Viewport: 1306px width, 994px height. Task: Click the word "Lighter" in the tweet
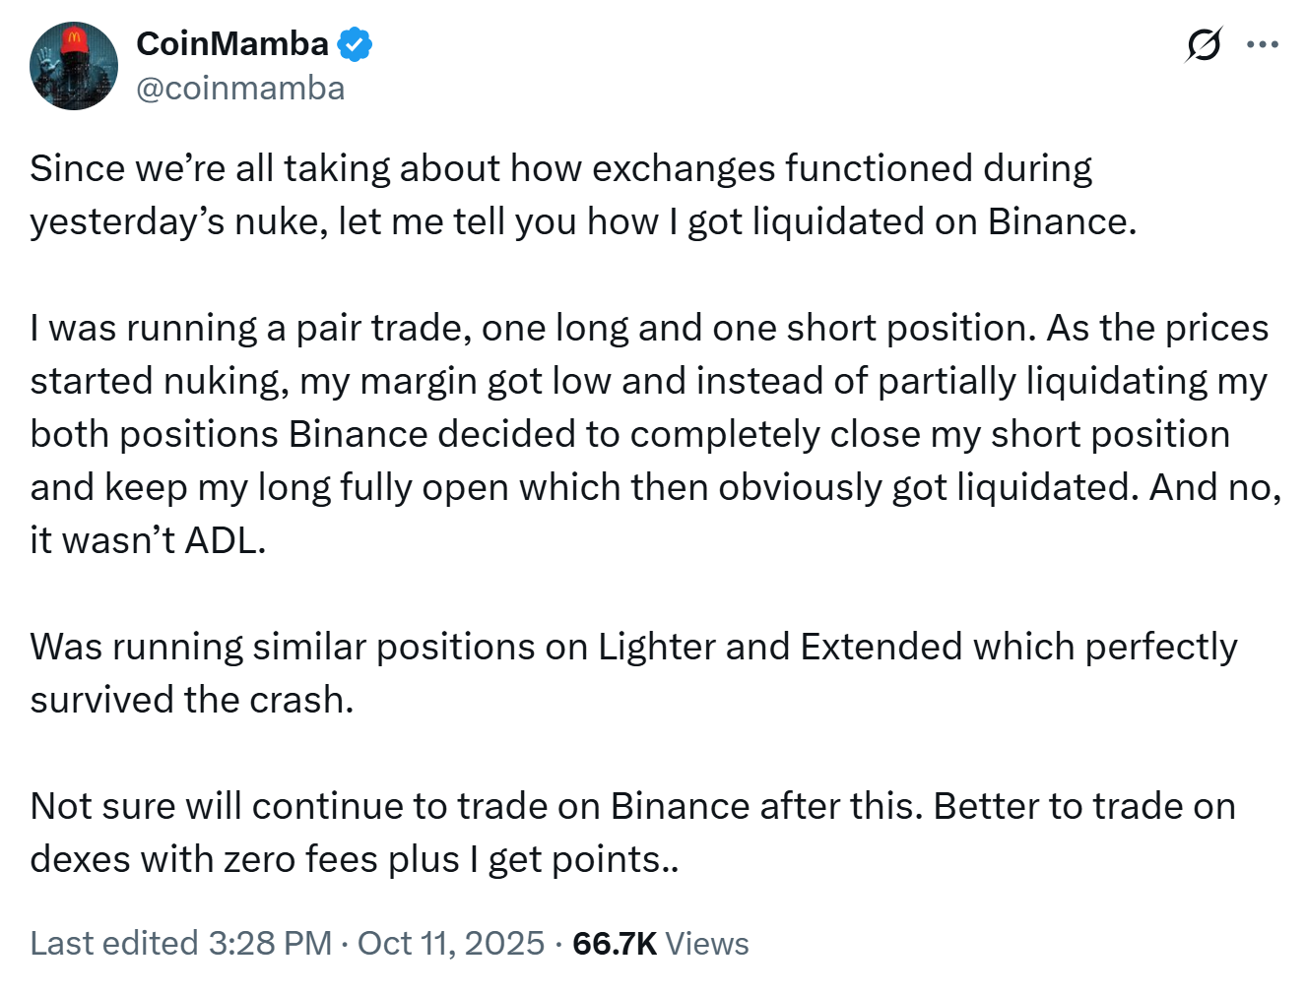[656, 647]
